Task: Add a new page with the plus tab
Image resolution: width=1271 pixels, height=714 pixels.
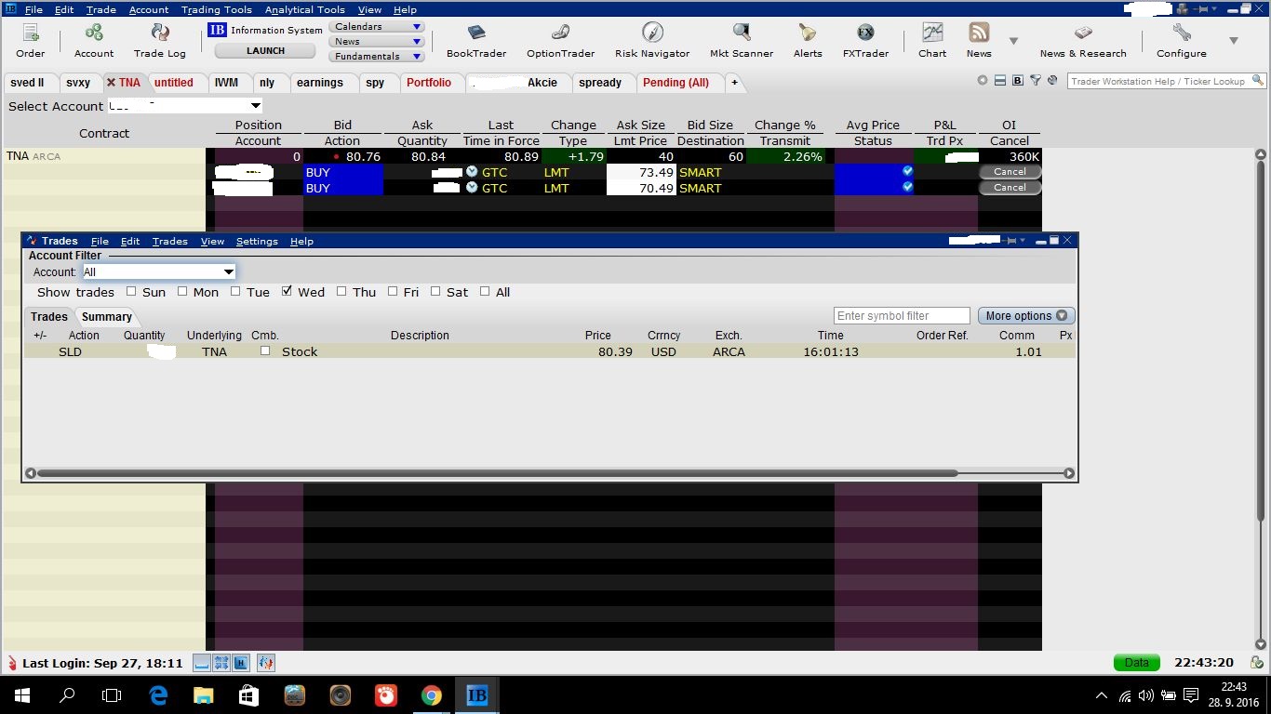Action: tap(734, 83)
